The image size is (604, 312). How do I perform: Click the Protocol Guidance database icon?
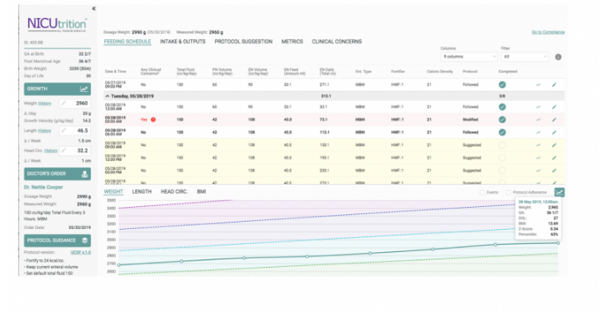click(x=85, y=241)
